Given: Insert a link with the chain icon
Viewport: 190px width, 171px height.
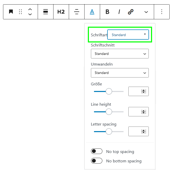Looking at the screenshot, I should [131, 12].
